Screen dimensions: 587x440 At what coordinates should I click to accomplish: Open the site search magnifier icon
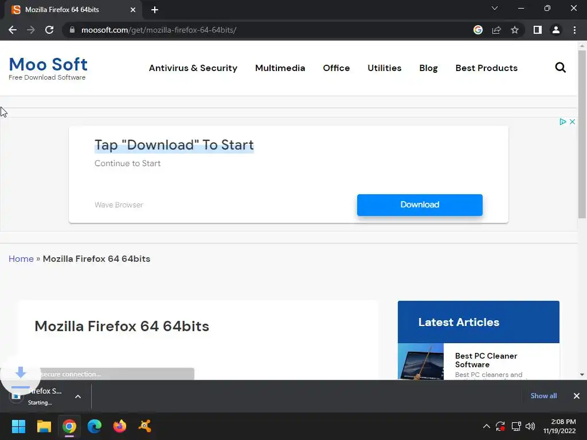561,68
